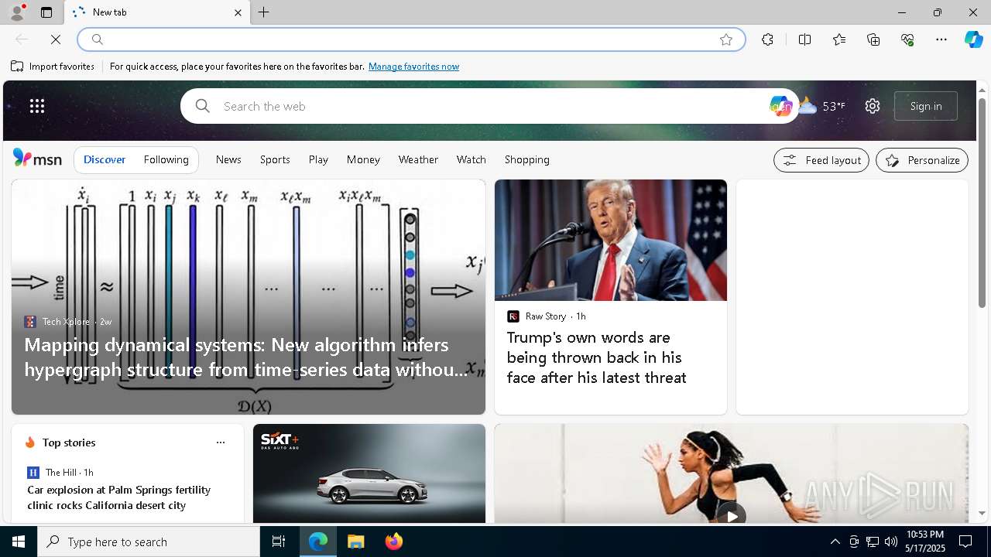Click Manage favorites now link
The width and height of the screenshot is (991, 557).
[x=413, y=67]
